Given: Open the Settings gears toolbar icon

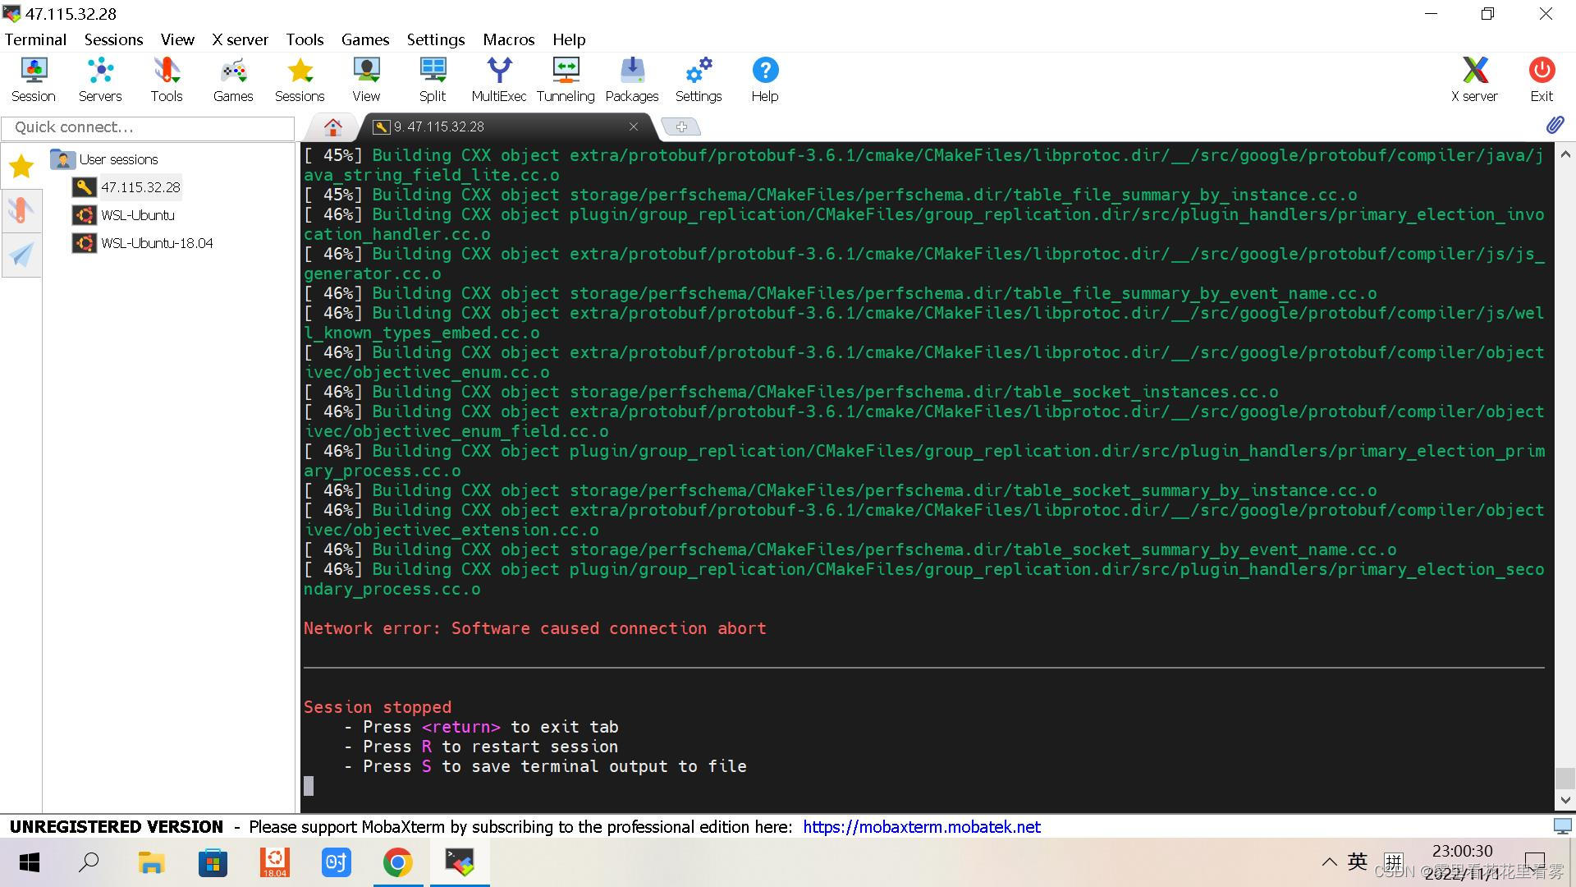Looking at the screenshot, I should (x=699, y=80).
